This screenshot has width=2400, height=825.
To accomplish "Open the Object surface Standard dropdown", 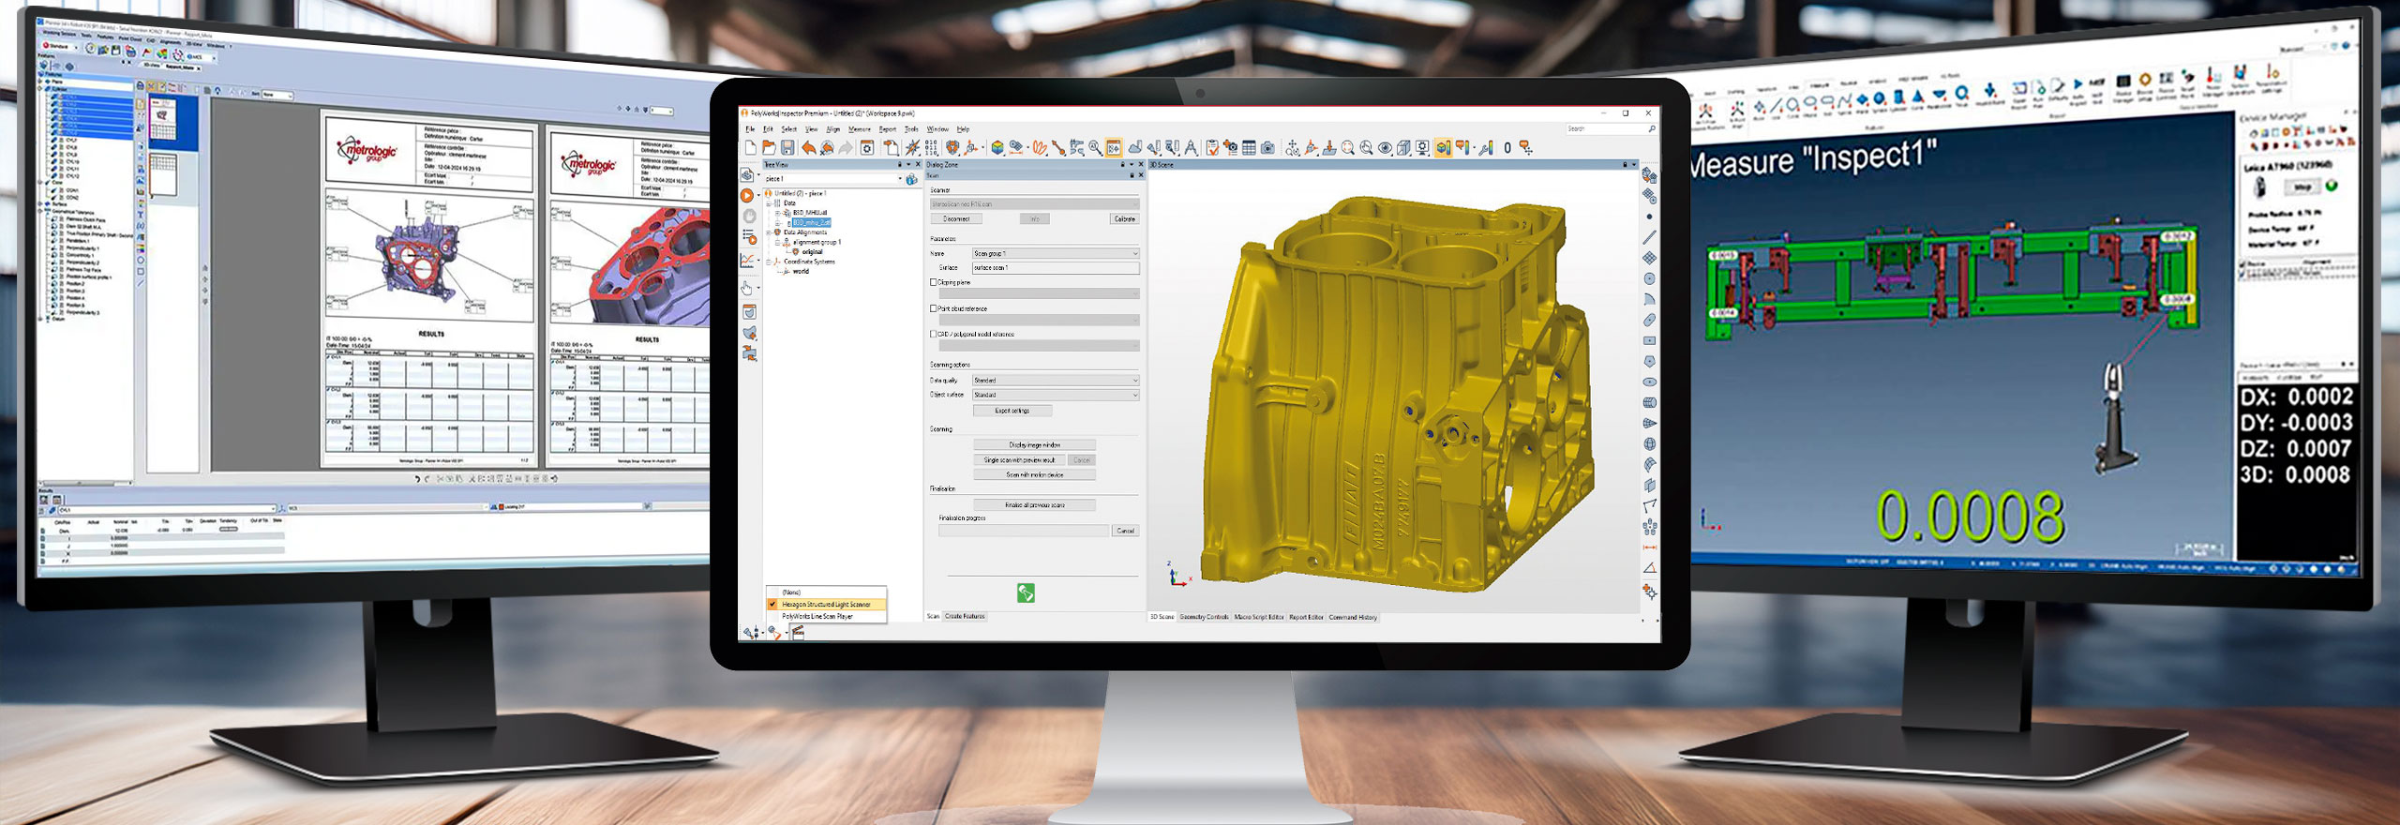I will click(x=1056, y=395).
